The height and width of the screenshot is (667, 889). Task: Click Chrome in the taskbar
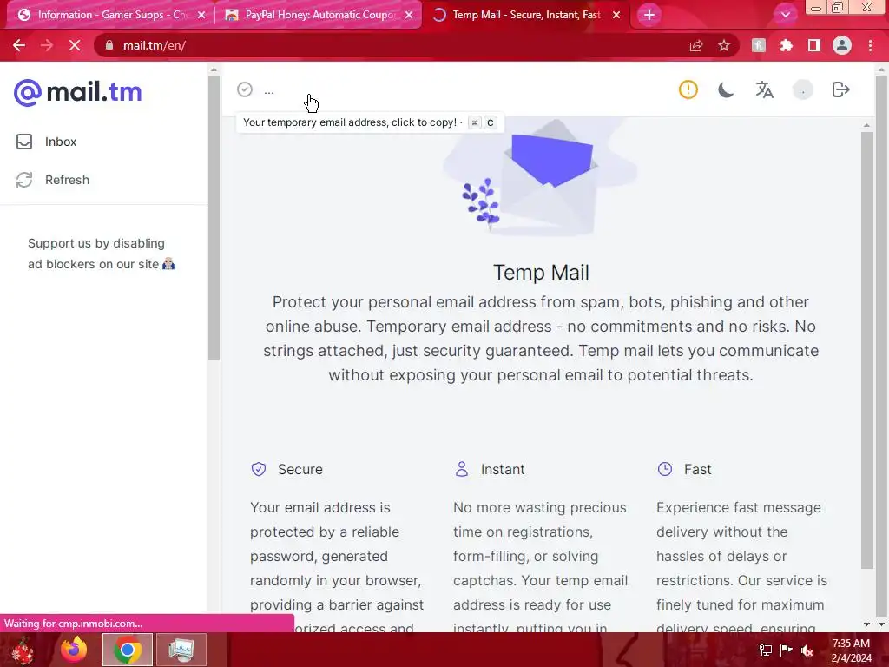(128, 650)
